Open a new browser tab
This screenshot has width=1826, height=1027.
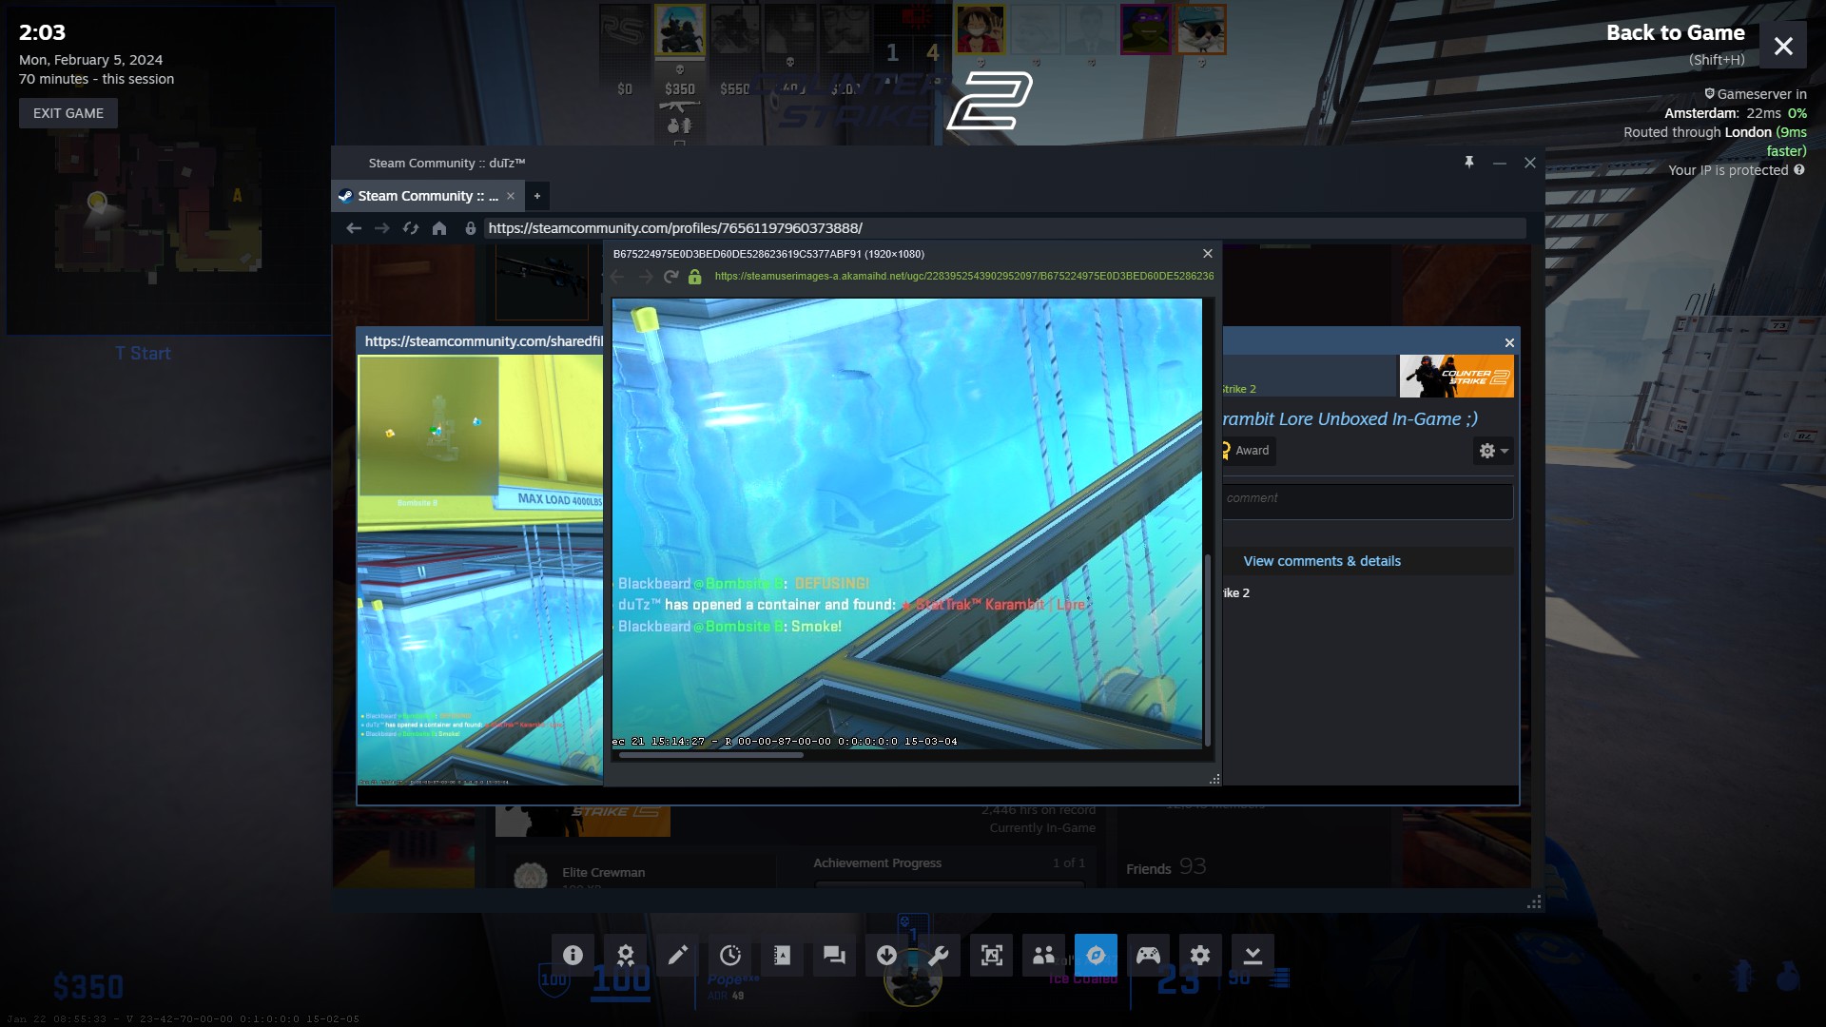pyautogui.click(x=537, y=196)
